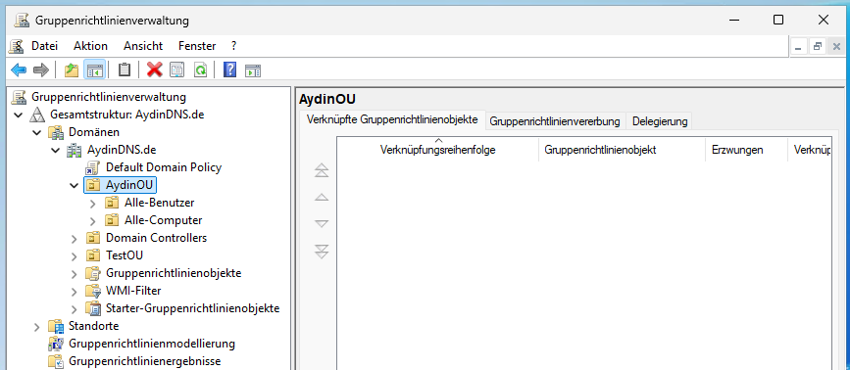The width and height of the screenshot is (850, 370).
Task: Select Default Domain Policy in tree
Action: 164,167
